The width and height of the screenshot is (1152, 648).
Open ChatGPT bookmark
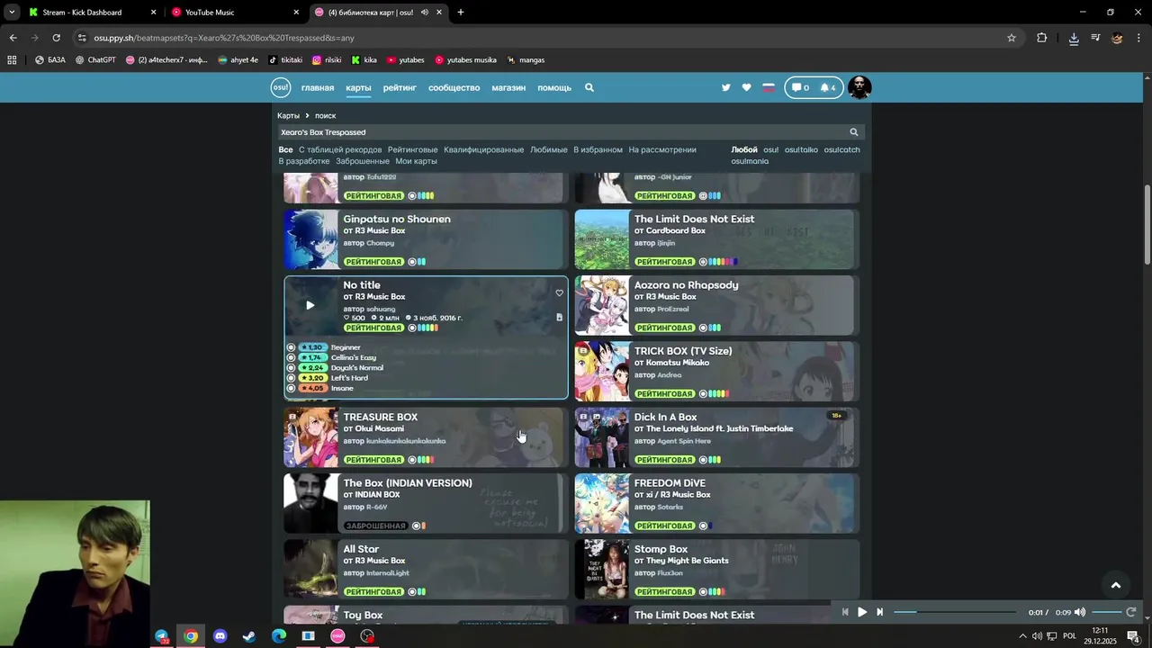(x=95, y=60)
